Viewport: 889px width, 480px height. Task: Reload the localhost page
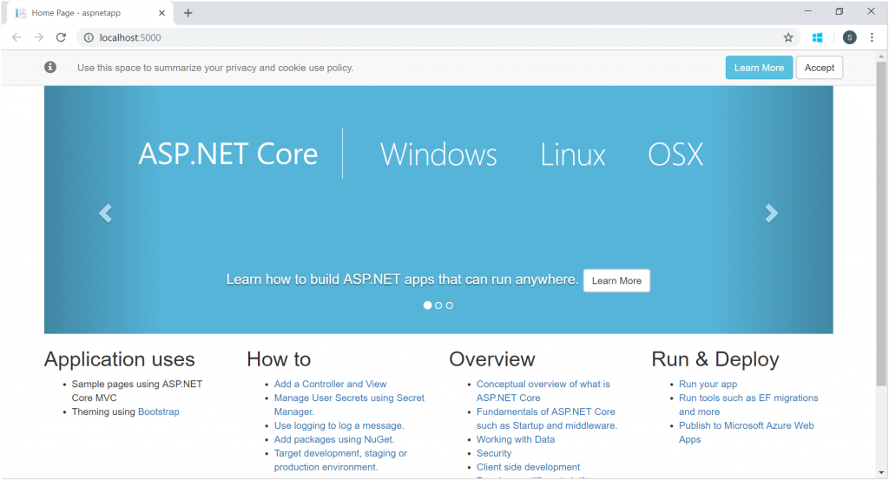coord(62,37)
